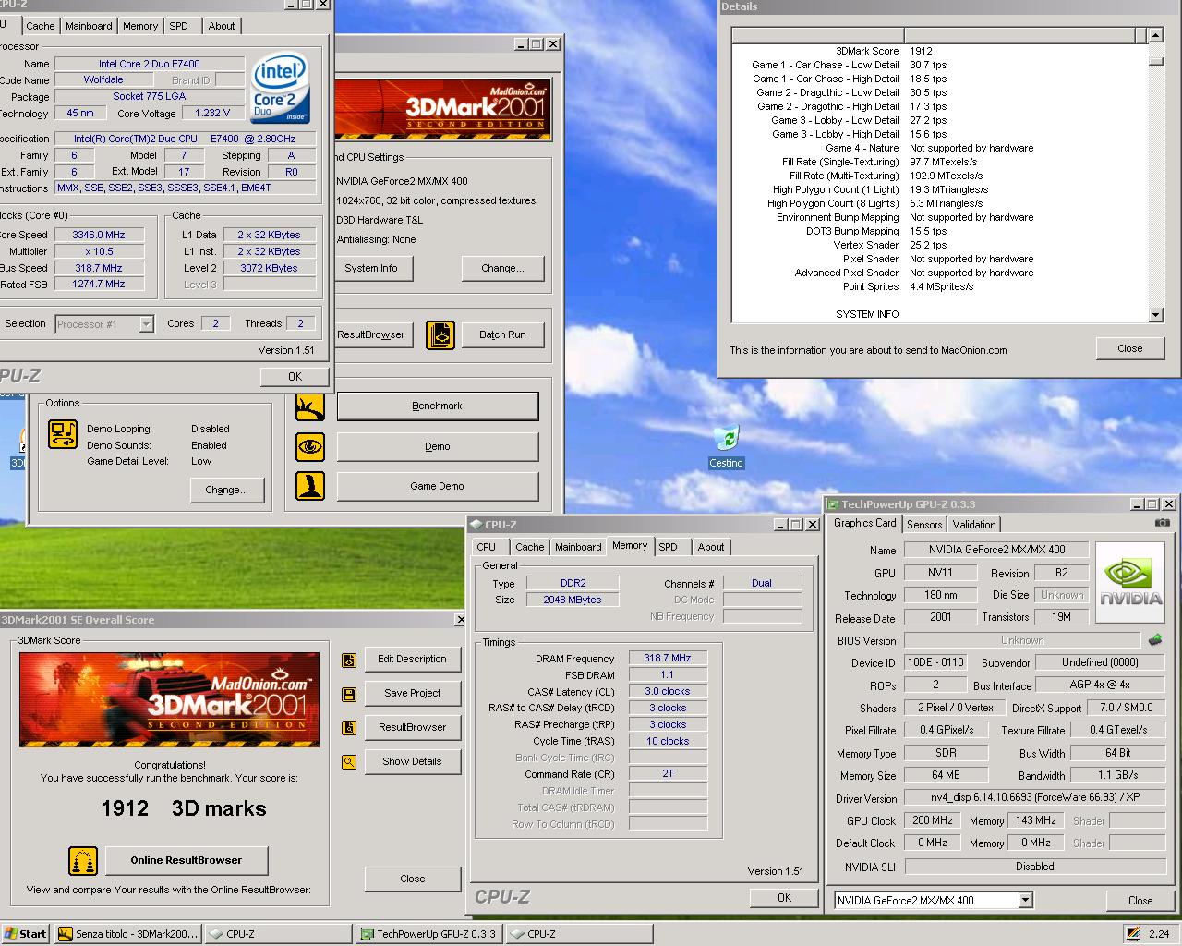Open the SPD tab in lower CPU-Z
This screenshot has height=946, width=1182.
tap(669, 547)
